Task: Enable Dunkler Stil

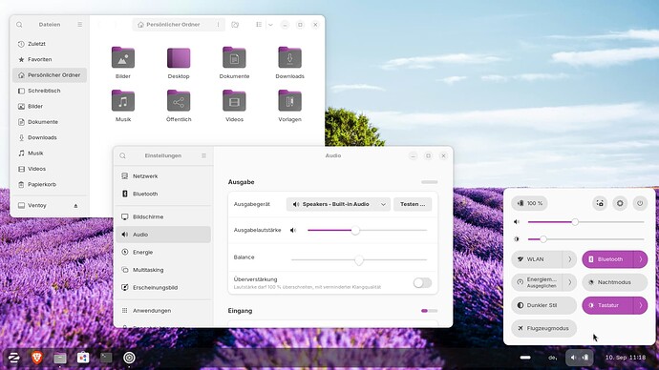Action: 543,305
